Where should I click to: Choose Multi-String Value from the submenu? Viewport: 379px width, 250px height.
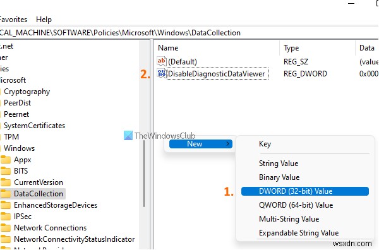click(289, 219)
